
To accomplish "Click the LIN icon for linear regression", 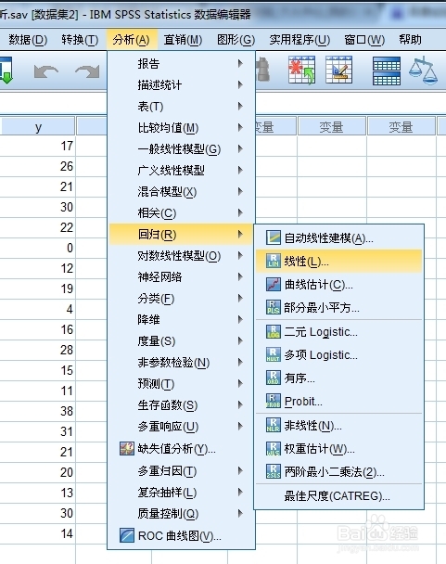I will click(x=274, y=262).
